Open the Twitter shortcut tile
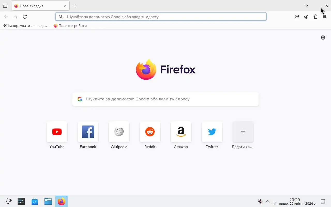Screen dimensions: 331x207 [212, 132]
